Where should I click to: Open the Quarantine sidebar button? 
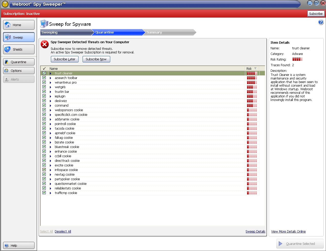tap(19, 62)
